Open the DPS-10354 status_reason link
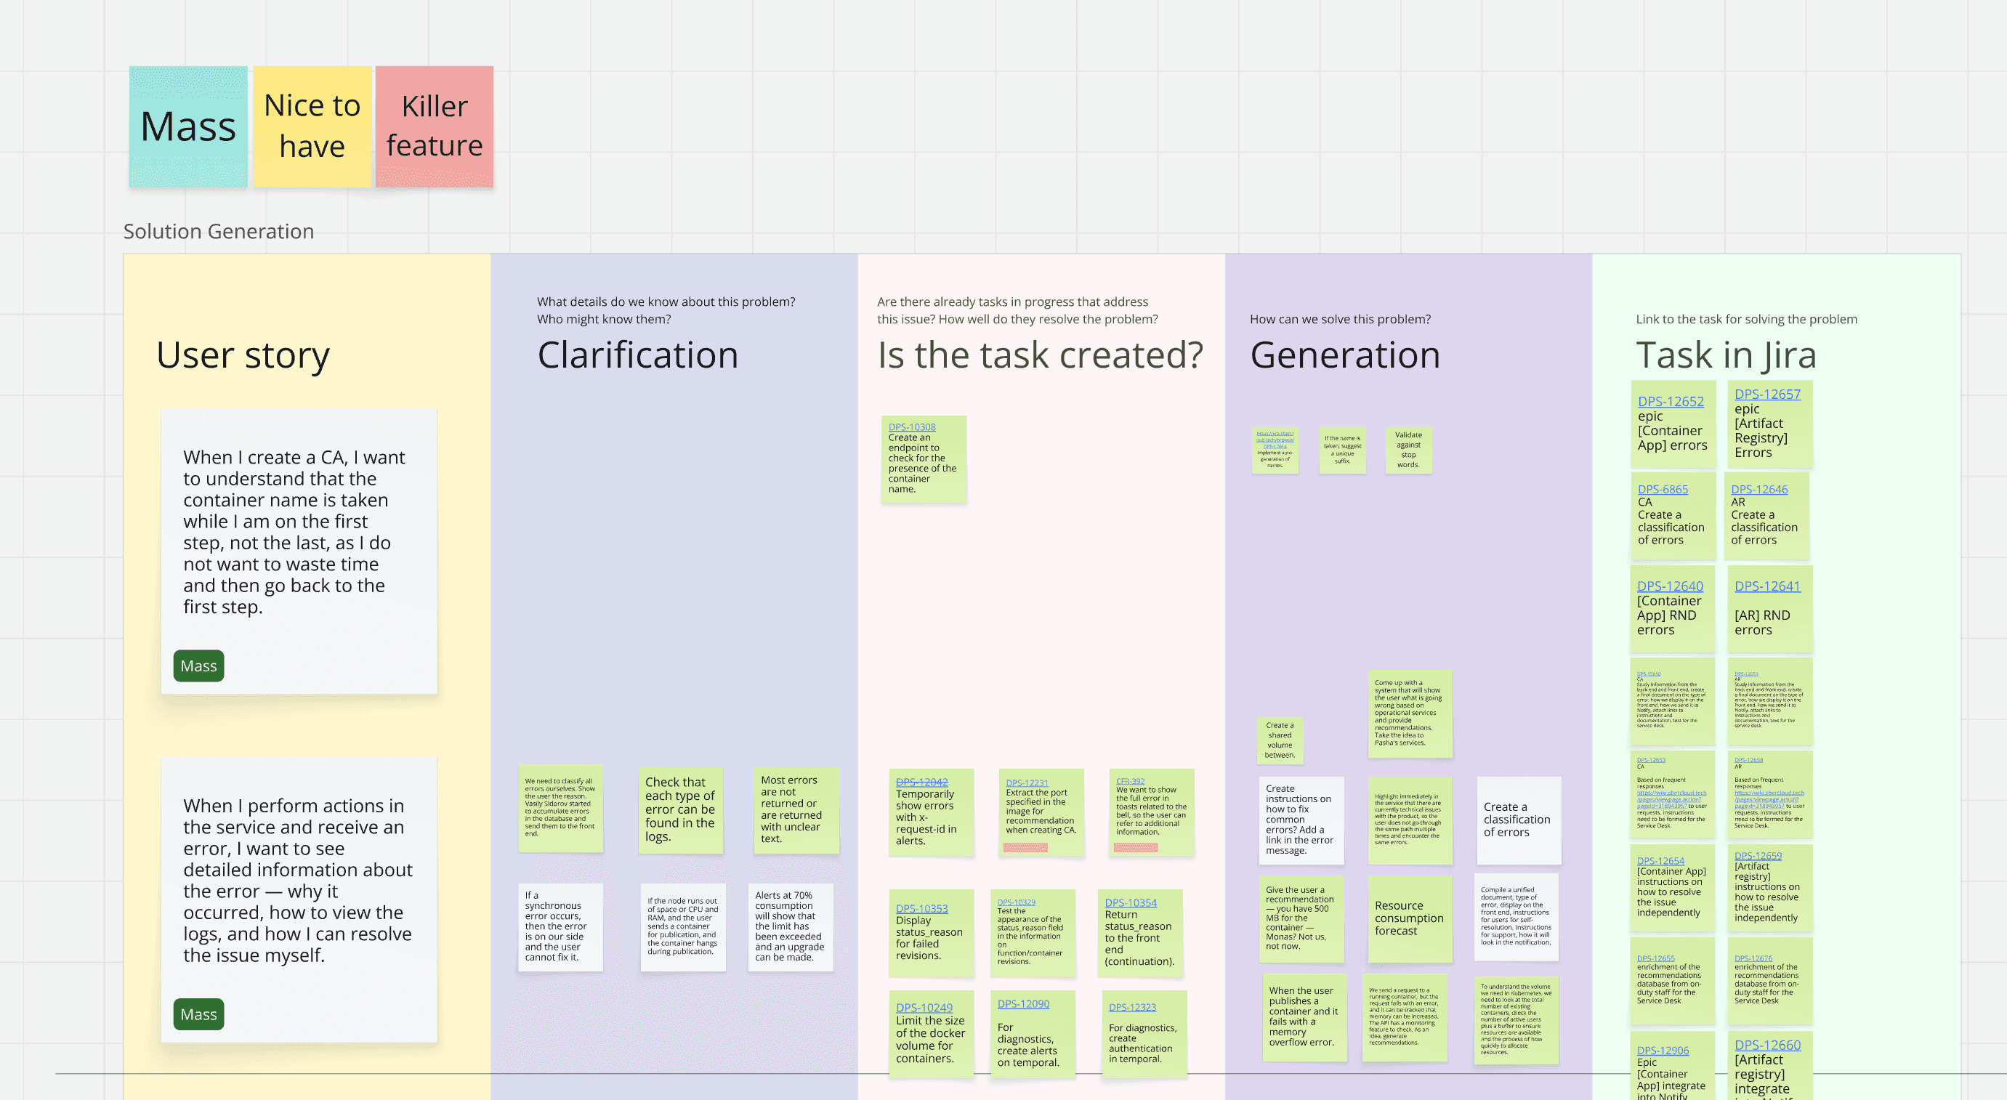 coord(1130,903)
